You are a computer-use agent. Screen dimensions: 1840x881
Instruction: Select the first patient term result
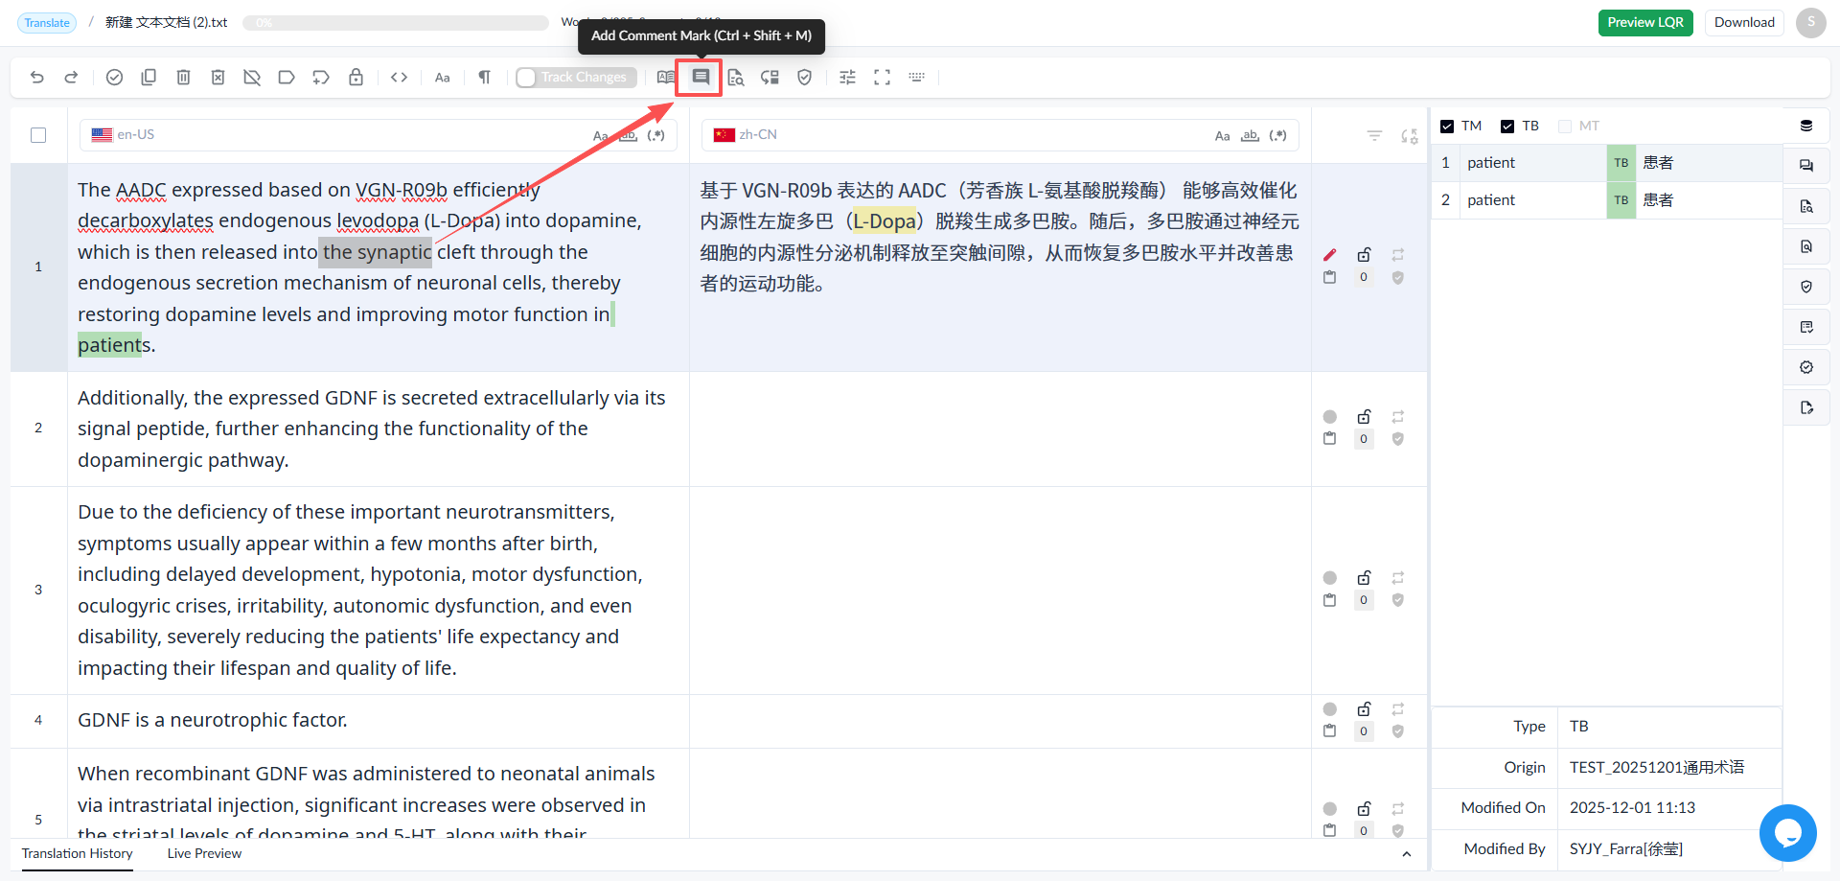click(1607, 163)
